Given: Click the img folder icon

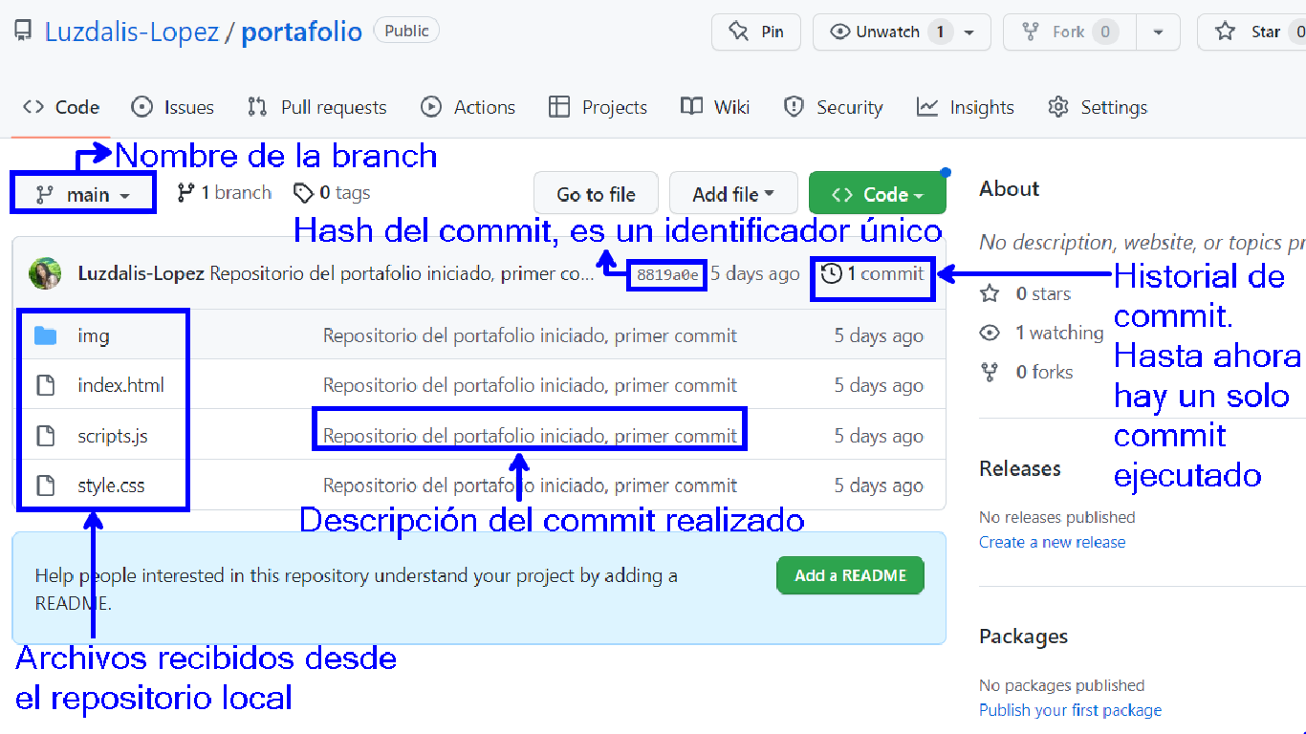Looking at the screenshot, I should point(45,335).
